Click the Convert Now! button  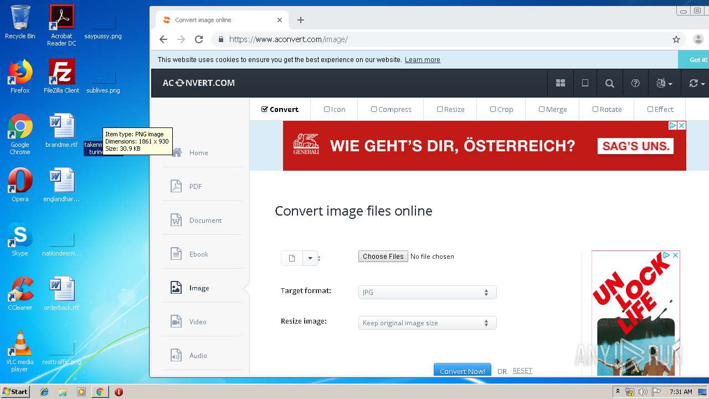463,370
